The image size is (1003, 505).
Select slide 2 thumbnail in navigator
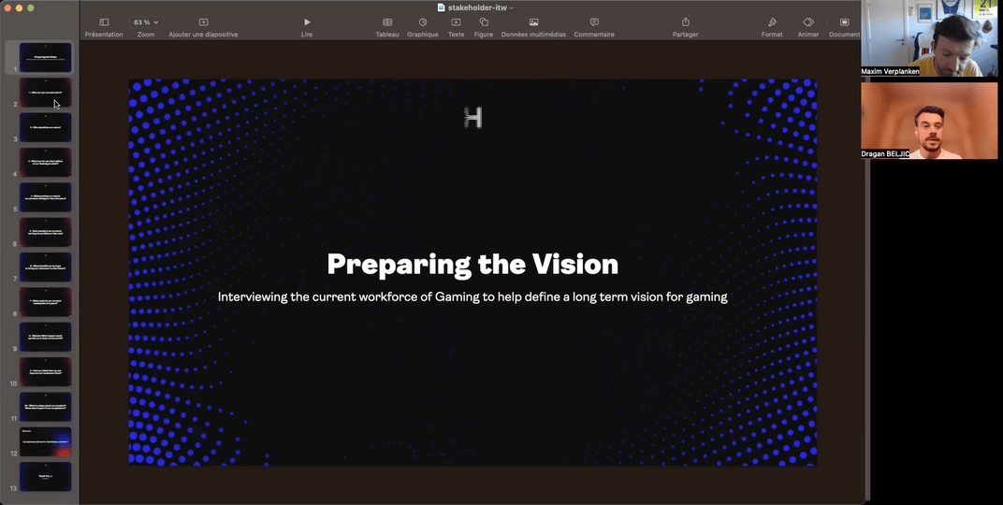coord(45,93)
